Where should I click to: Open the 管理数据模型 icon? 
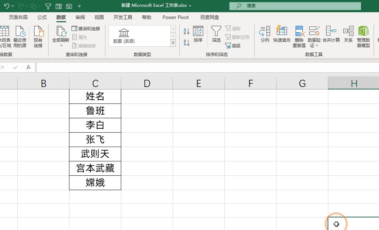[363, 32]
